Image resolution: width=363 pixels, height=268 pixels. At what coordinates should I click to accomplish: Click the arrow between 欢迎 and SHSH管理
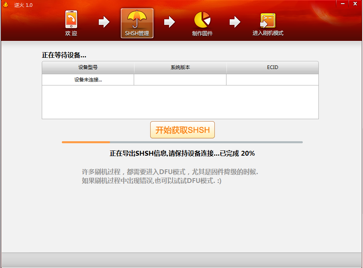pos(104,22)
